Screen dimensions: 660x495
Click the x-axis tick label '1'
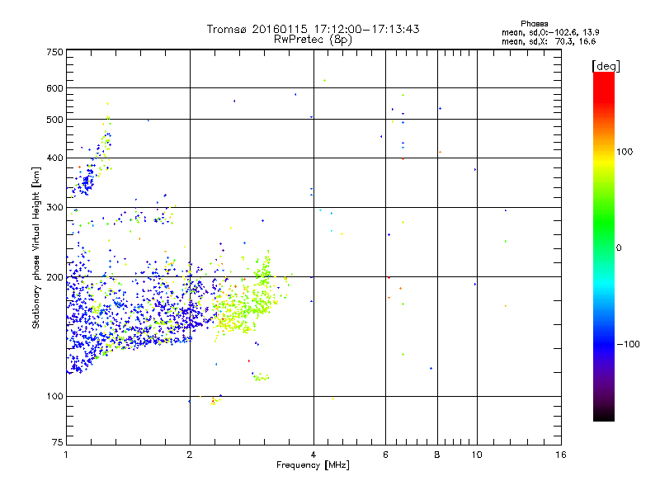click(66, 455)
